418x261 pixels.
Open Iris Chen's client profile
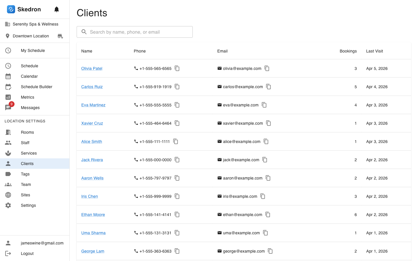89,196
